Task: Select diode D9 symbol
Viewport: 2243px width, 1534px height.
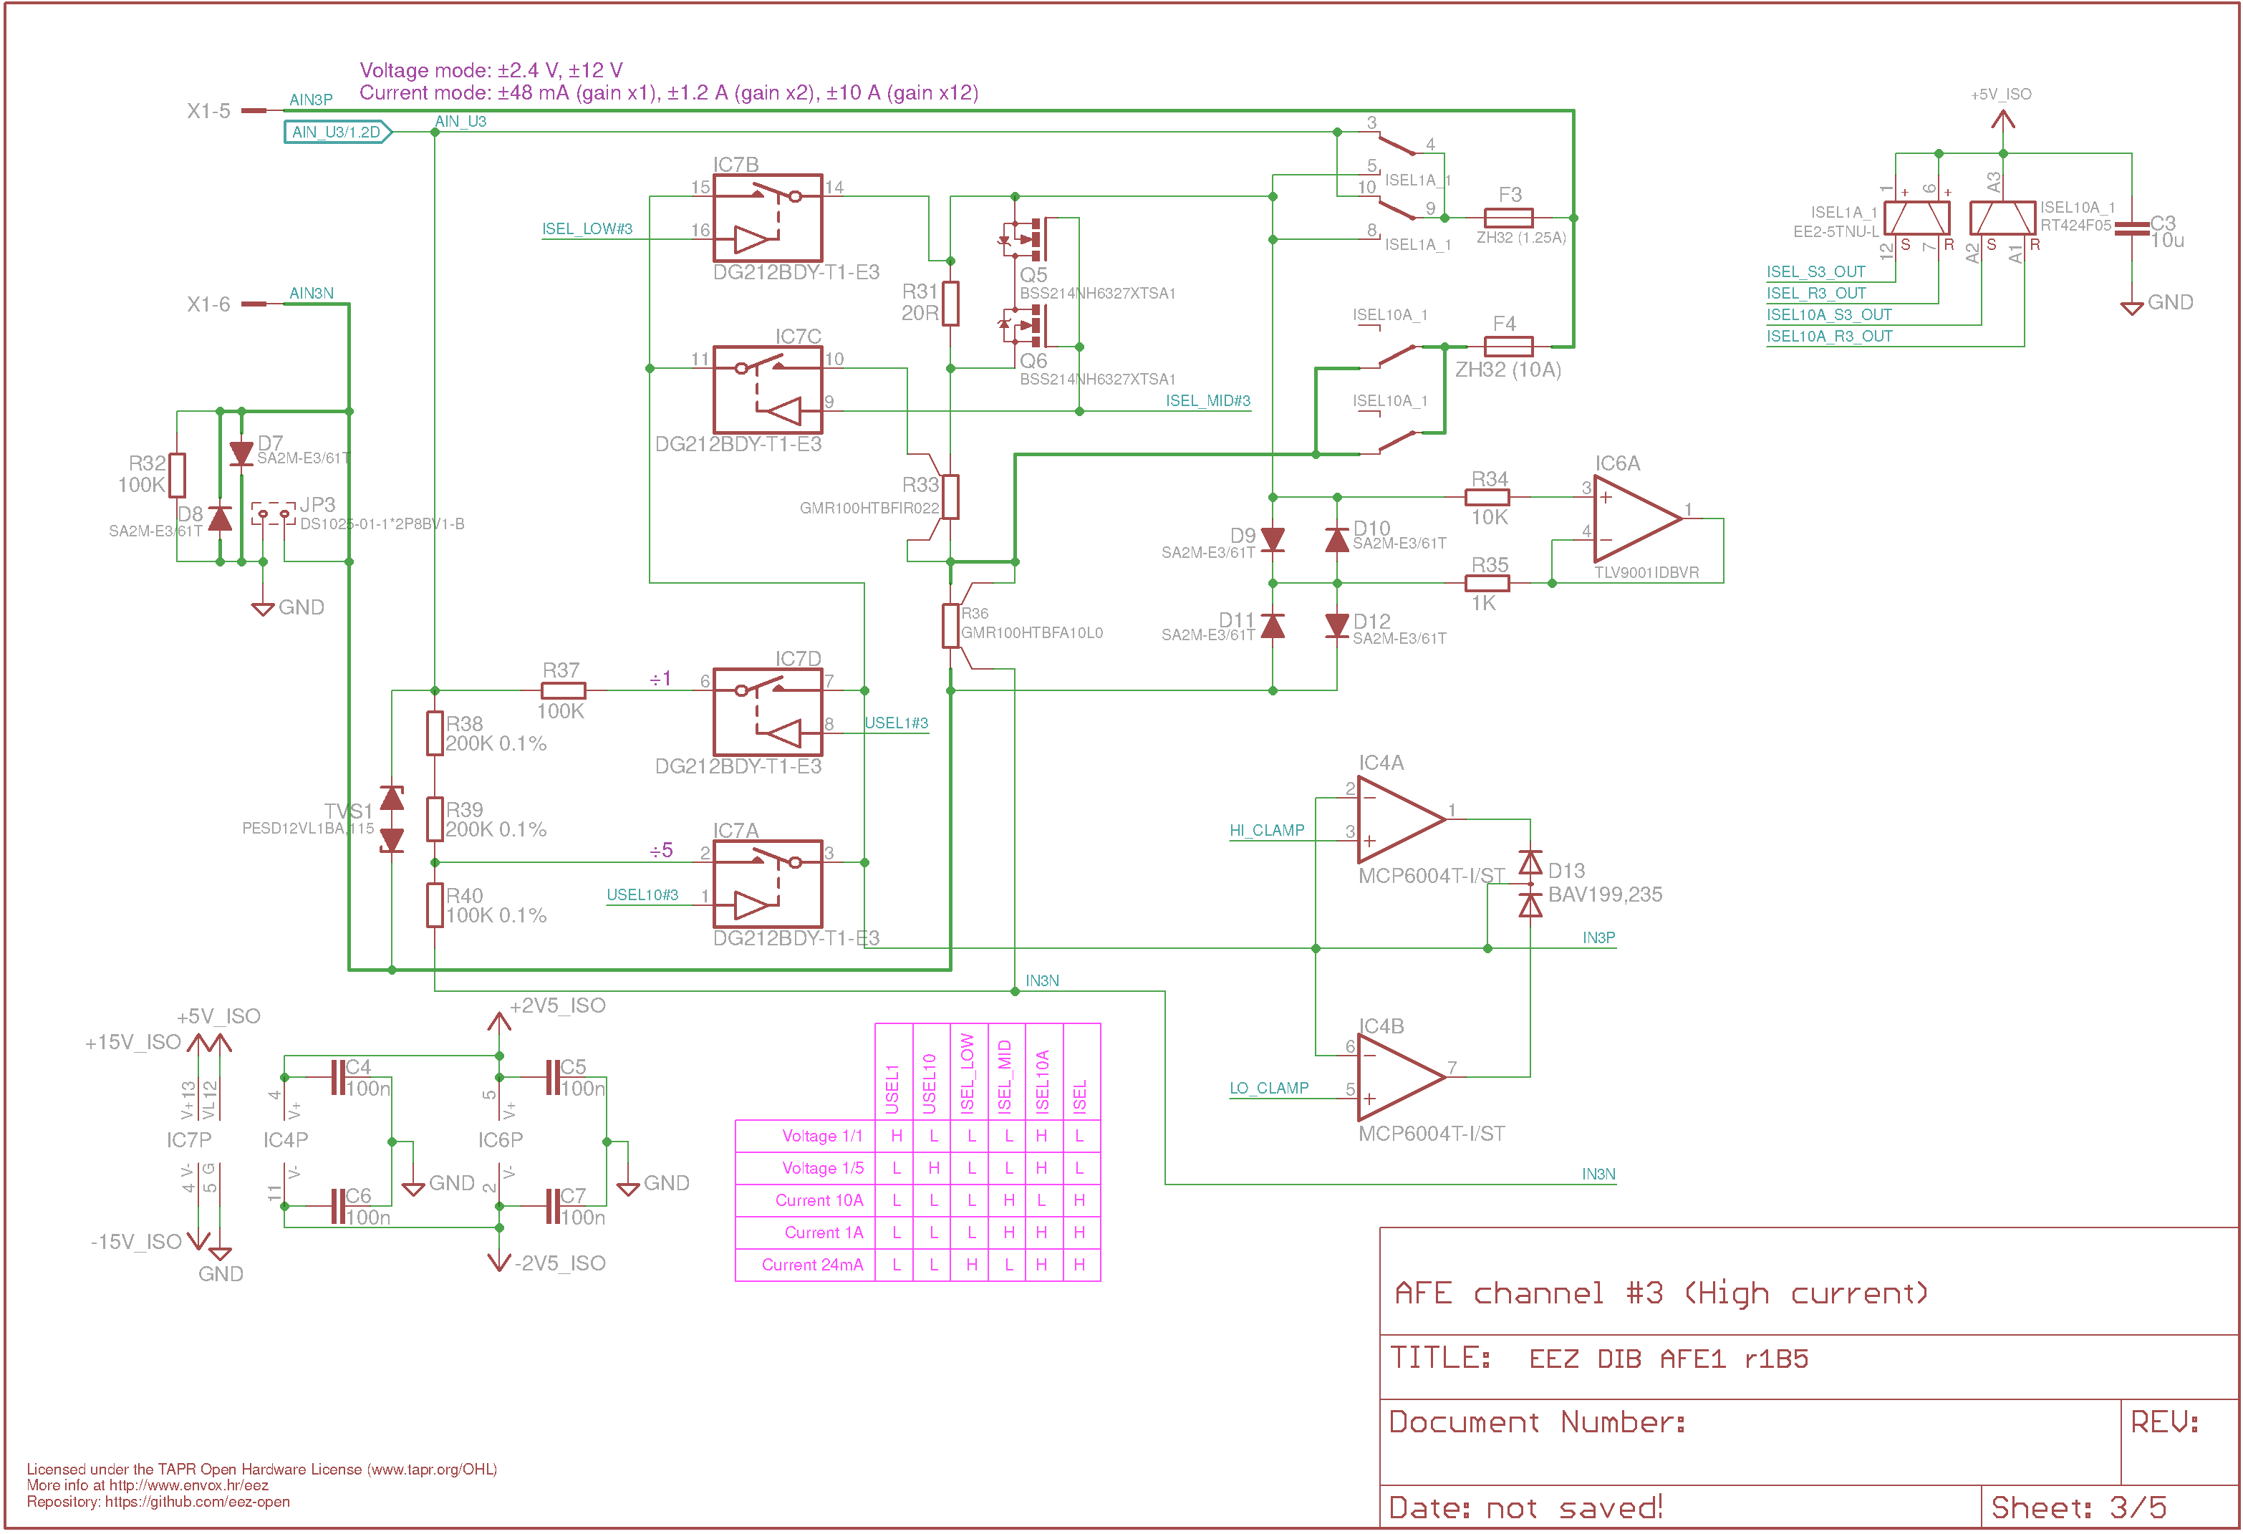Action: [1273, 540]
